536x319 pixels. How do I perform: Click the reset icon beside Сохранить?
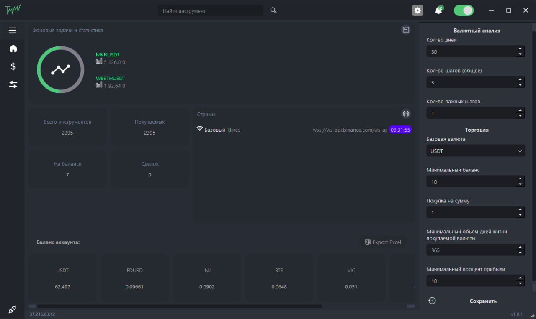pos(432,301)
